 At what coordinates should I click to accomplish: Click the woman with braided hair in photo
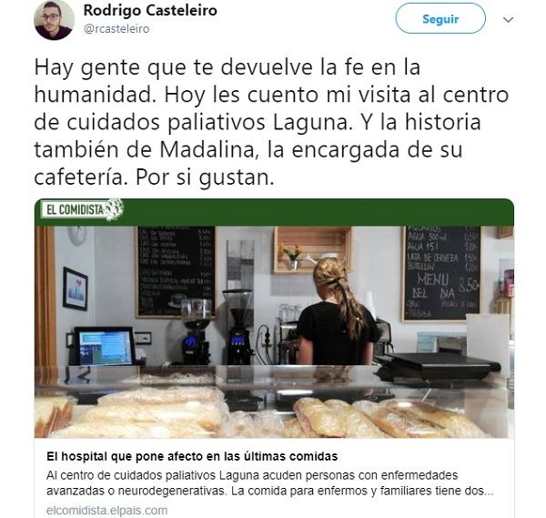337,311
